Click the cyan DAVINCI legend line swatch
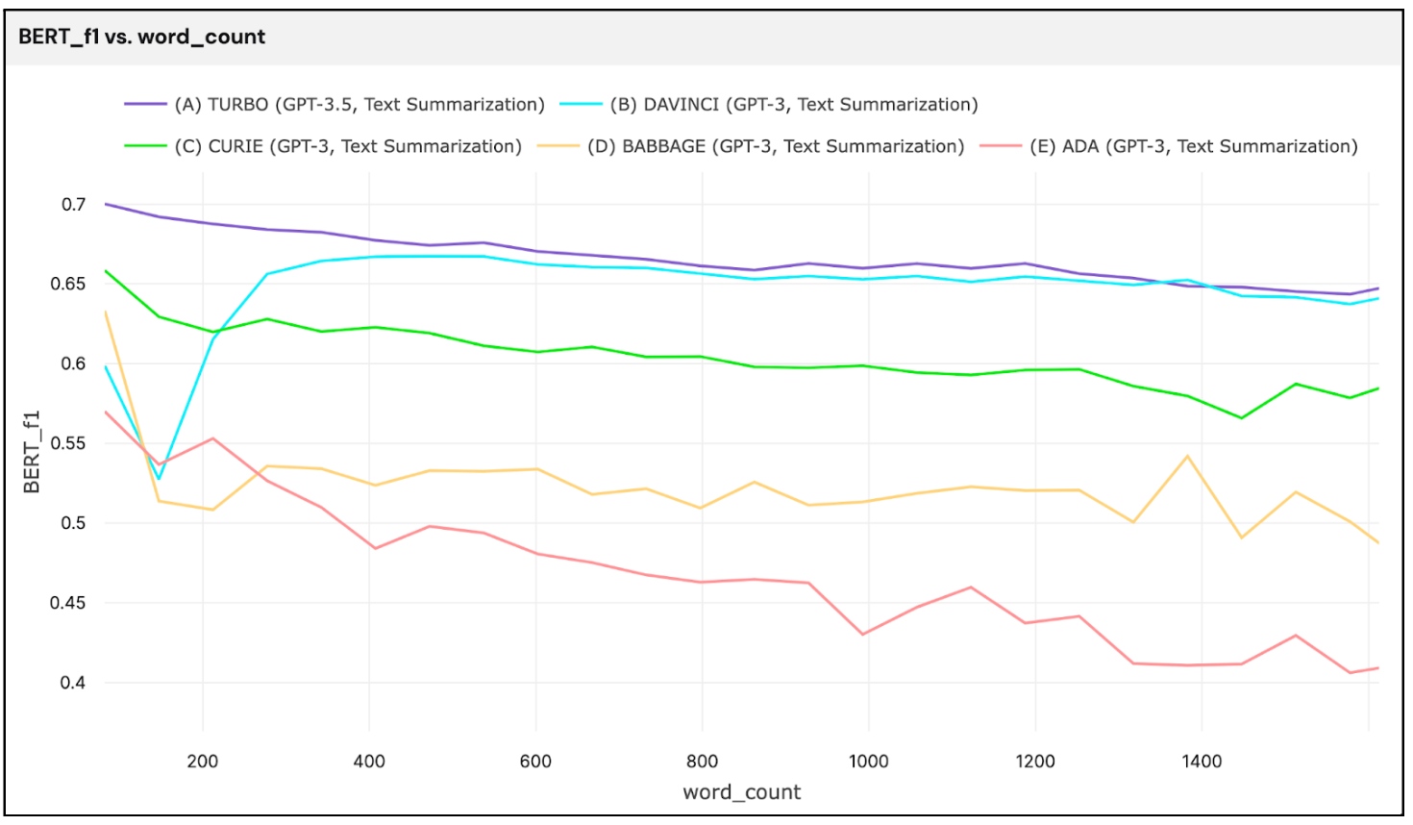1413x825 pixels. click(581, 104)
